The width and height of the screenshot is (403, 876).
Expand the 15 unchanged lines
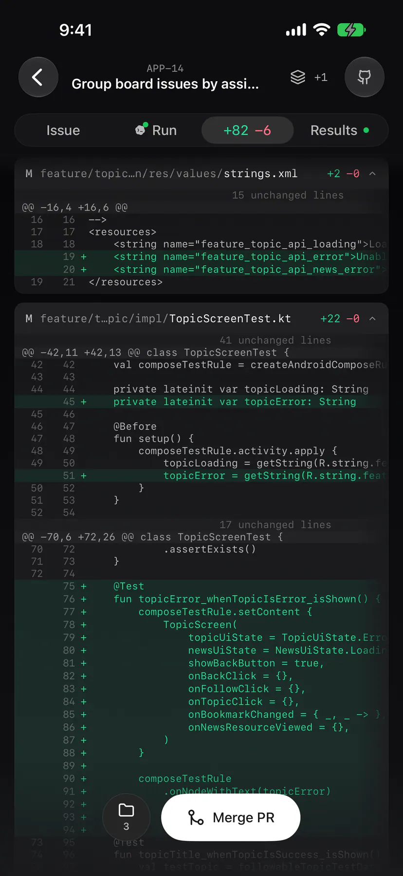[288, 195]
